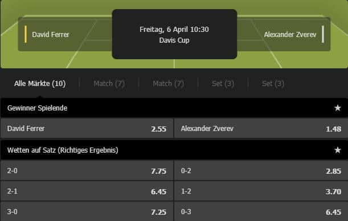The image size is (348, 221).
Task: Click Alexander Zverev name in match banner
Action: point(290,34)
